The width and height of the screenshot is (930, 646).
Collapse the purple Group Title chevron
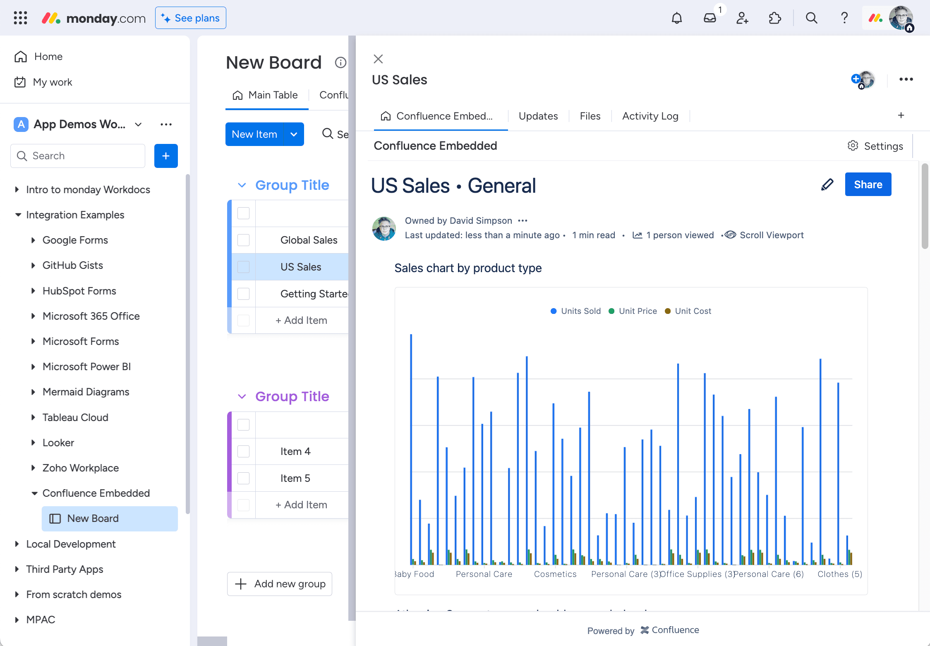pyautogui.click(x=242, y=397)
